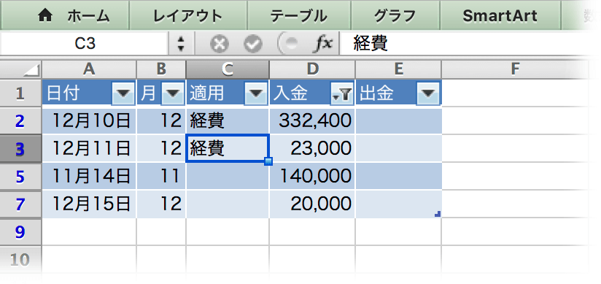
Task: Select row 3 header
Action: (x=20, y=148)
